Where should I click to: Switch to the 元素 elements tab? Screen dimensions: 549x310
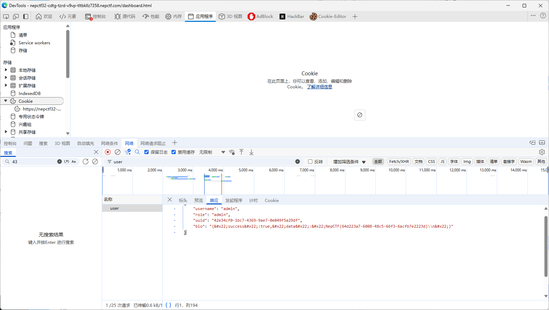(x=68, y=17)
